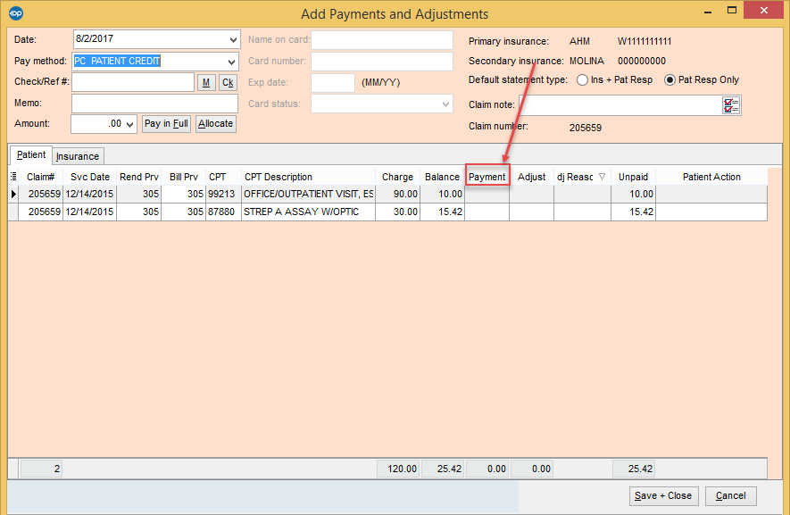Viewport: 790px width, 515px height.
Task: Select the row marker for CPT 99213
Action: click(13, 194)
